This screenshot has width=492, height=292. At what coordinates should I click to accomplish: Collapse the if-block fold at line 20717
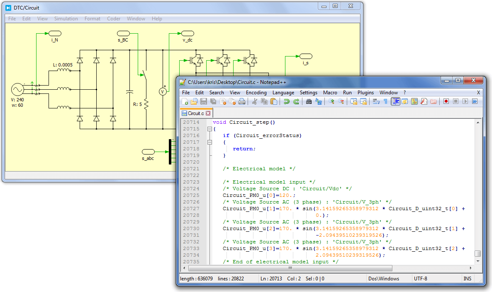[209, 142]
